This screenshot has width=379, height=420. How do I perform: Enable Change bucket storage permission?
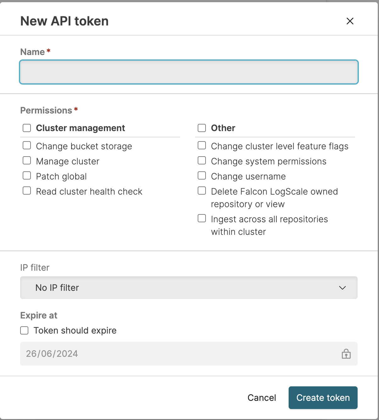point(27,146)
